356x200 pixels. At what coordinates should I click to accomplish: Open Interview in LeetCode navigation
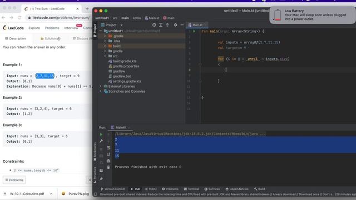71,28
